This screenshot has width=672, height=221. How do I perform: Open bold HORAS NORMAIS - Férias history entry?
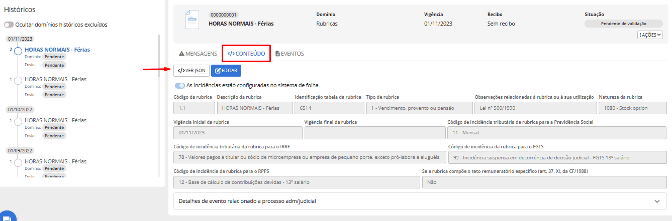point(57,50)
